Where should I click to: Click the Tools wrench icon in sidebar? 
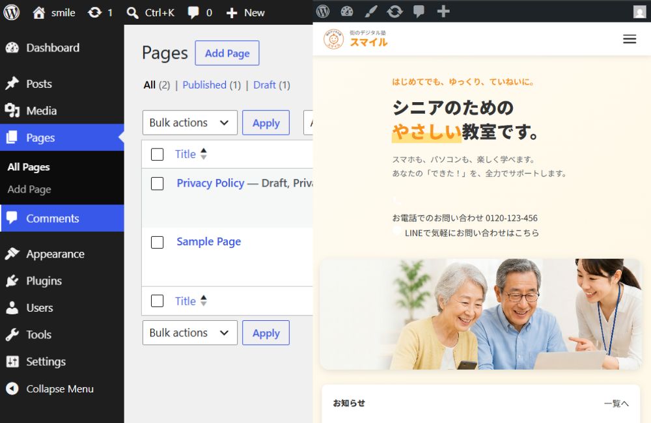tap(12, 334)
